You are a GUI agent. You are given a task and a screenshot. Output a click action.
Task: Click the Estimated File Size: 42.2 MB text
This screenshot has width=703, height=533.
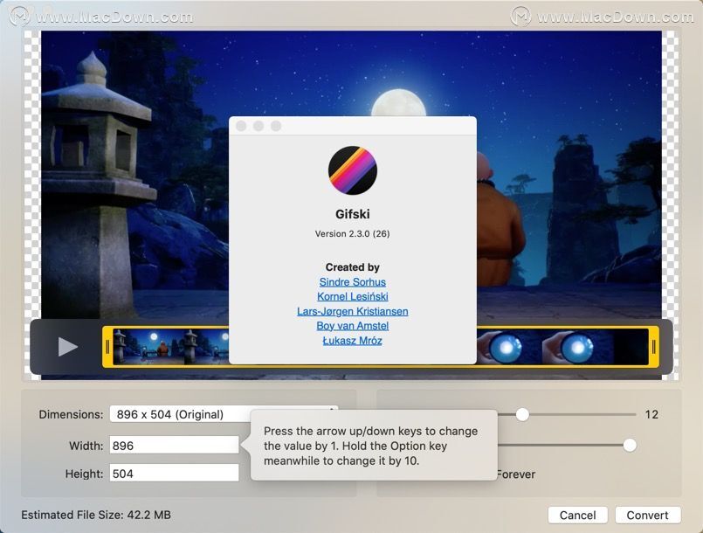coord(96,515)
